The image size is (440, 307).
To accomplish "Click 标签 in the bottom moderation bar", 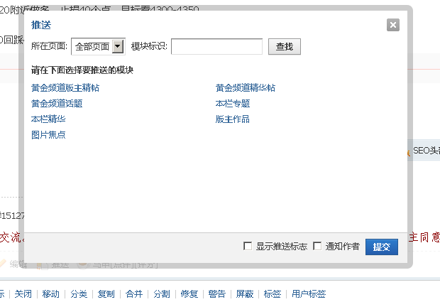I will click(273, 294).
